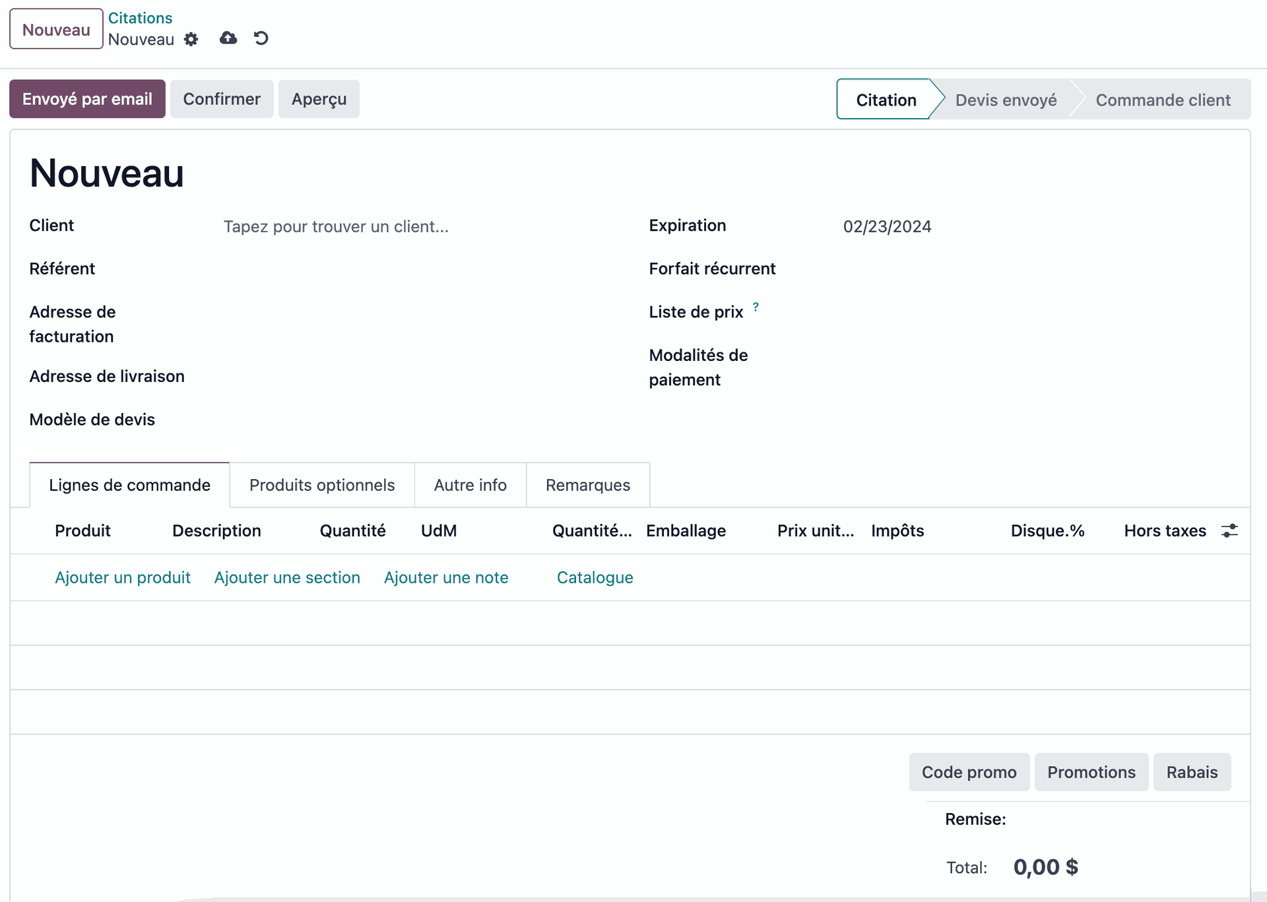This screenshot has width=1267, height=902.
Task: Confirm the quotation
Action: (222, 99)
